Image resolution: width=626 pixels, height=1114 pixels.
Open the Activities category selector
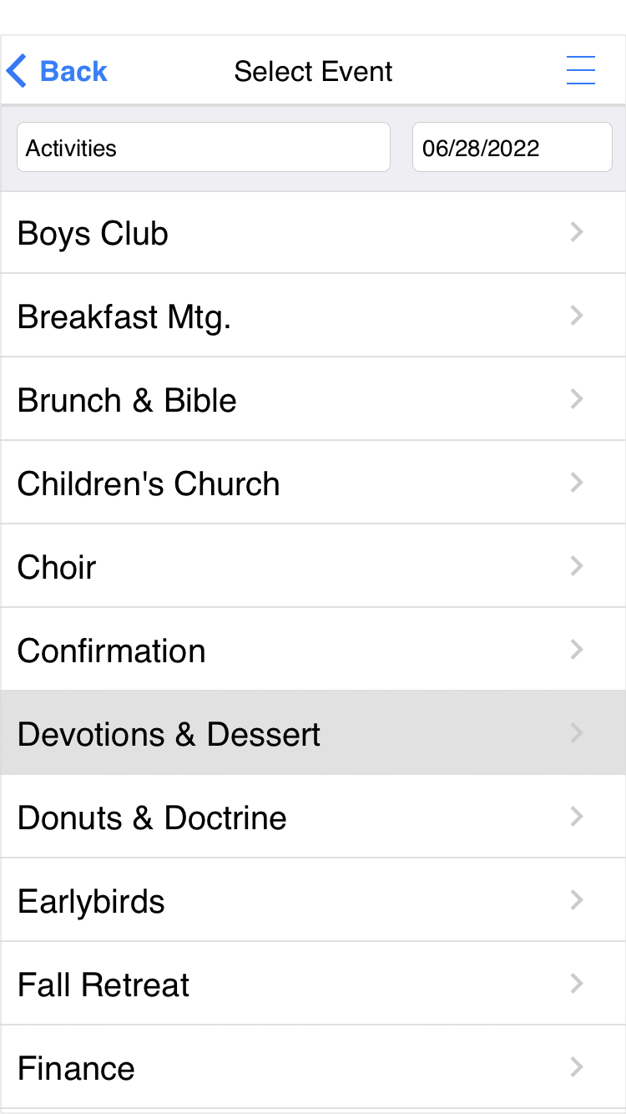click(x=203, y=148)
